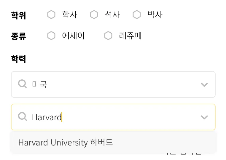This screenshot has width=226, height=160.
Task: Focus the 미국 country search field
Action: 113,84
